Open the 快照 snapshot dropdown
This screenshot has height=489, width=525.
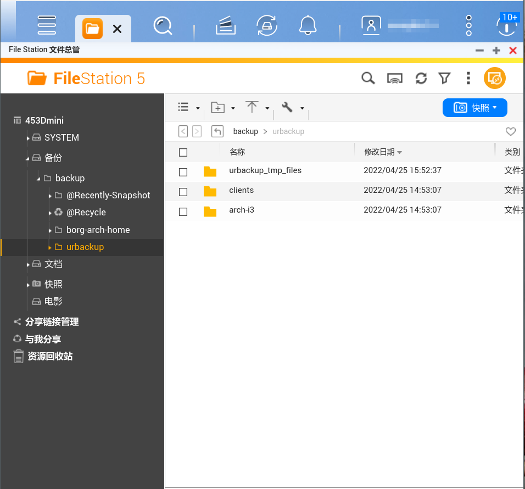pos(474,108)
